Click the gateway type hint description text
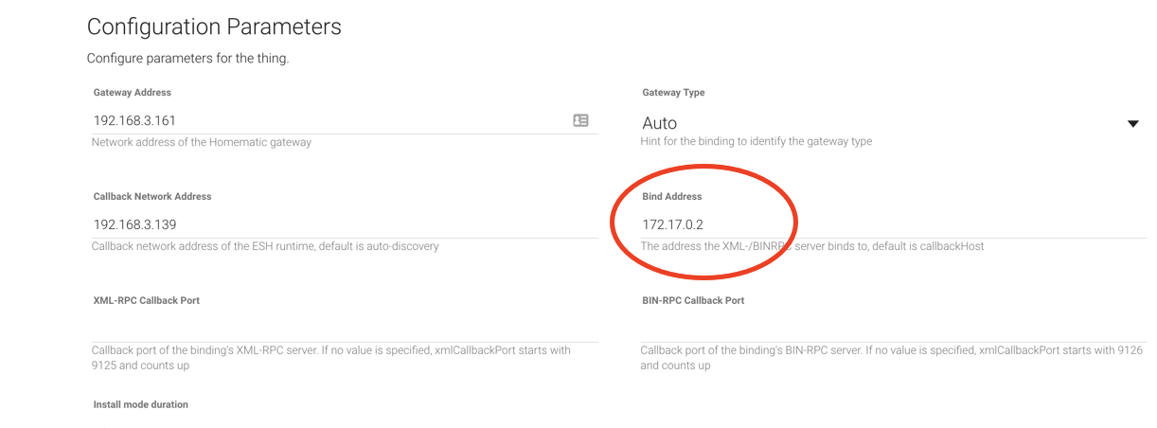The width and height of the screenshot is (1157, 428). point(756,142)
